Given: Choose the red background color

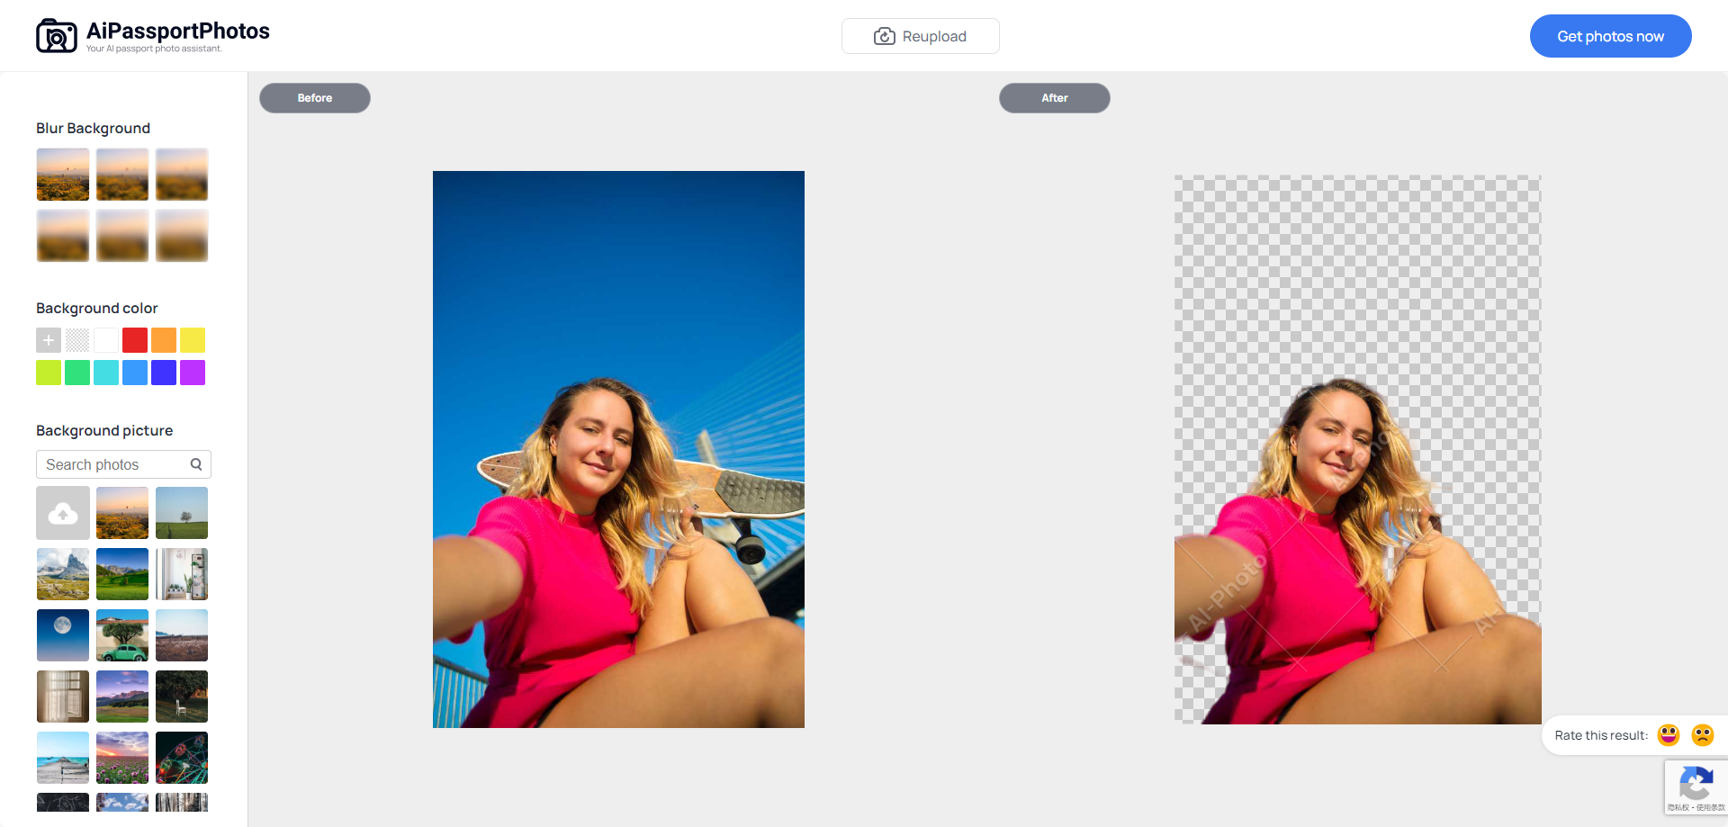Looking at the screenshot, I should coord(135,340).
